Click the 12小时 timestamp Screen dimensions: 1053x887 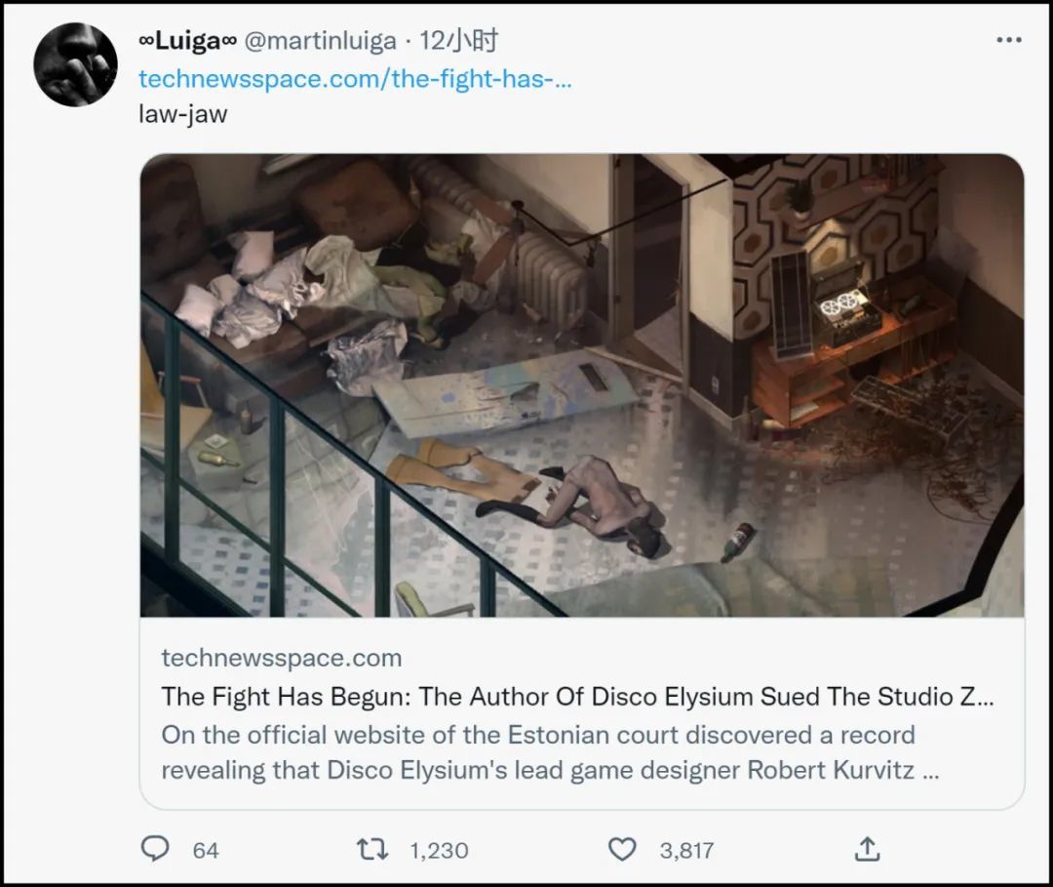(458, 41)
